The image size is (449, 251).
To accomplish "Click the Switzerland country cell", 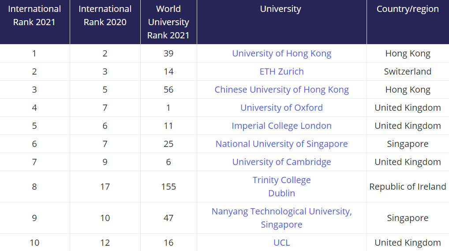I will pos(408,71).
